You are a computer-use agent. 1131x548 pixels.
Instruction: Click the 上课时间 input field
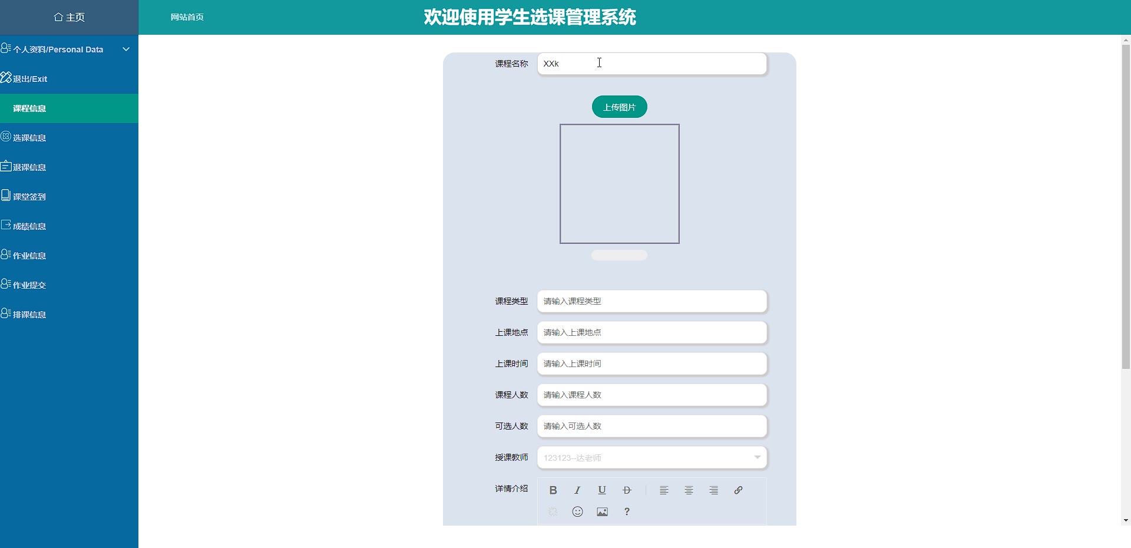(652, 364)
